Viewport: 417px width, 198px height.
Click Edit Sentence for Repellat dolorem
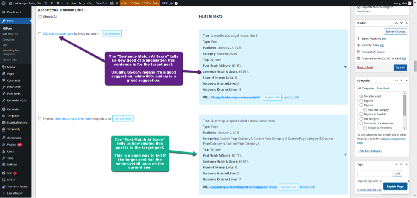click(123, 119)
